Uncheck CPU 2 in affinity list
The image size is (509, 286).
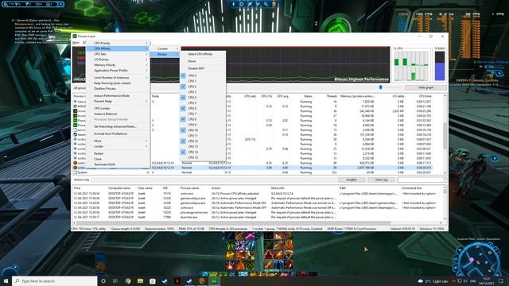[x=183, y=87]
